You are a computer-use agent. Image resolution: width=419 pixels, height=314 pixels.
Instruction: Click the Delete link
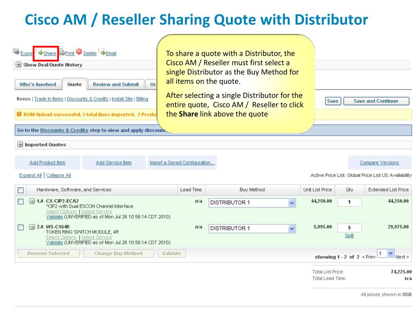90,54
